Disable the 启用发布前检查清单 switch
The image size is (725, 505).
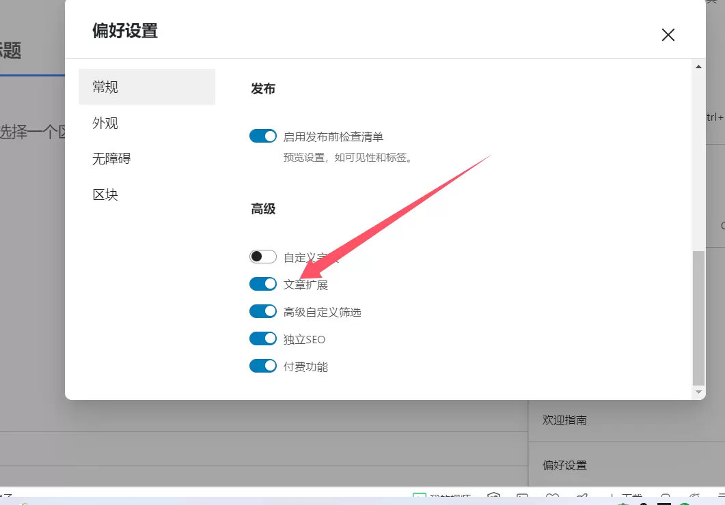(x=262, y=136)
